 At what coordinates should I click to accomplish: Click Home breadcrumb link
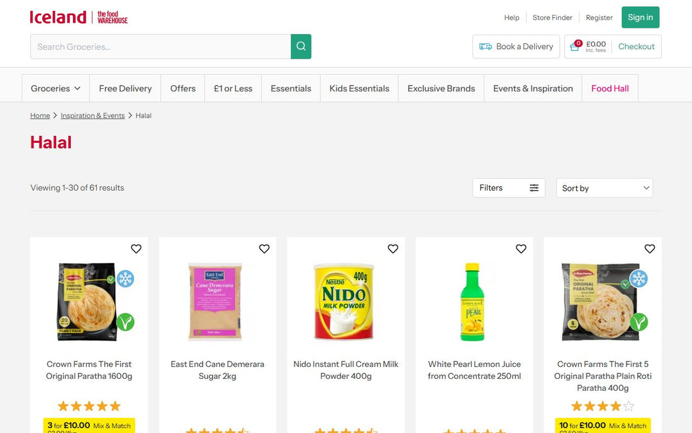(40, 116)
